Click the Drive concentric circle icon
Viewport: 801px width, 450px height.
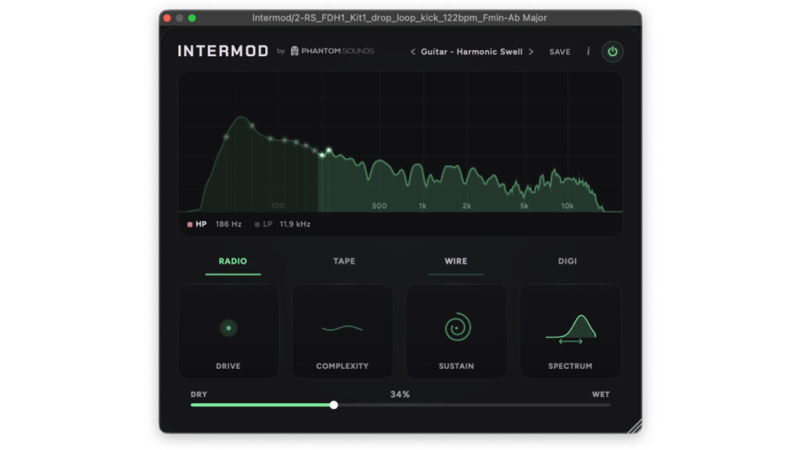(x=228, y=328)
